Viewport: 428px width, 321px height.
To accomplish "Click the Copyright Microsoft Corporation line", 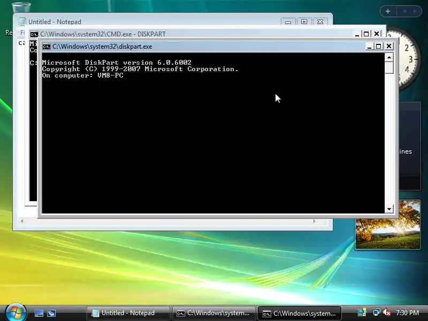I will pos(140,69).
